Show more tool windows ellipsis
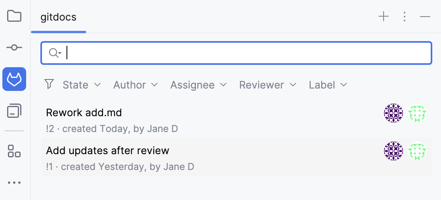This screenshot has height=200, width=441. click(14, 183)
